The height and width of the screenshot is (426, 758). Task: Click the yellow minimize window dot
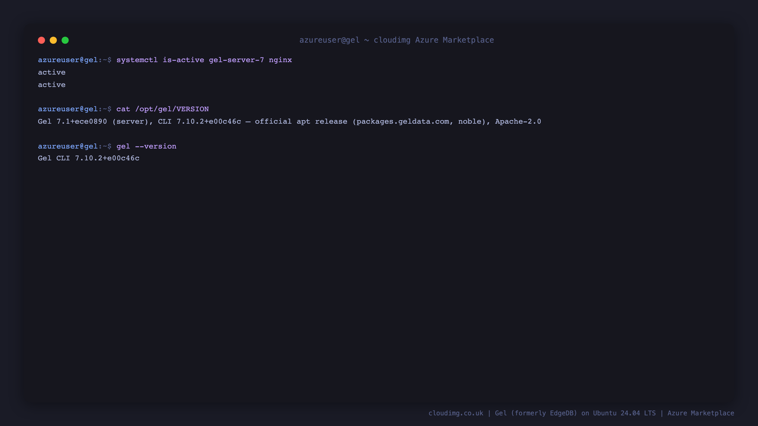click(x=53, y=40)
